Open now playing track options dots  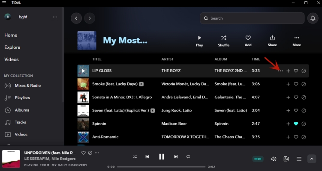[97, 153]
